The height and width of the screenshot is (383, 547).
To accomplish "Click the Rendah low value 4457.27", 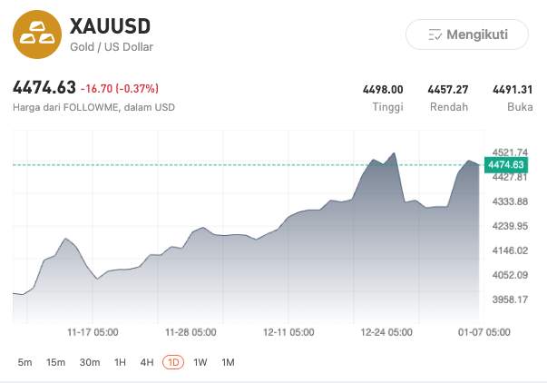I will pyautogui.click(x=448, y=89).
